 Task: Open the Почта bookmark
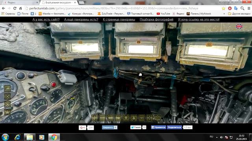click(23, 14)
